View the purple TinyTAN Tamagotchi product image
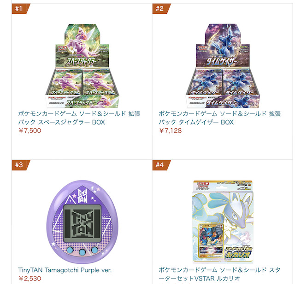This screenshot has height=284, width=295. [82, 222]
